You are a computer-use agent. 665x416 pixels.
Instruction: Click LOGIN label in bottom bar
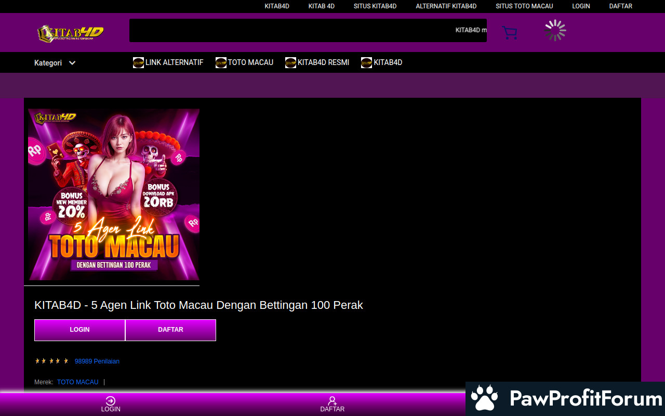(x=111, y=409)
